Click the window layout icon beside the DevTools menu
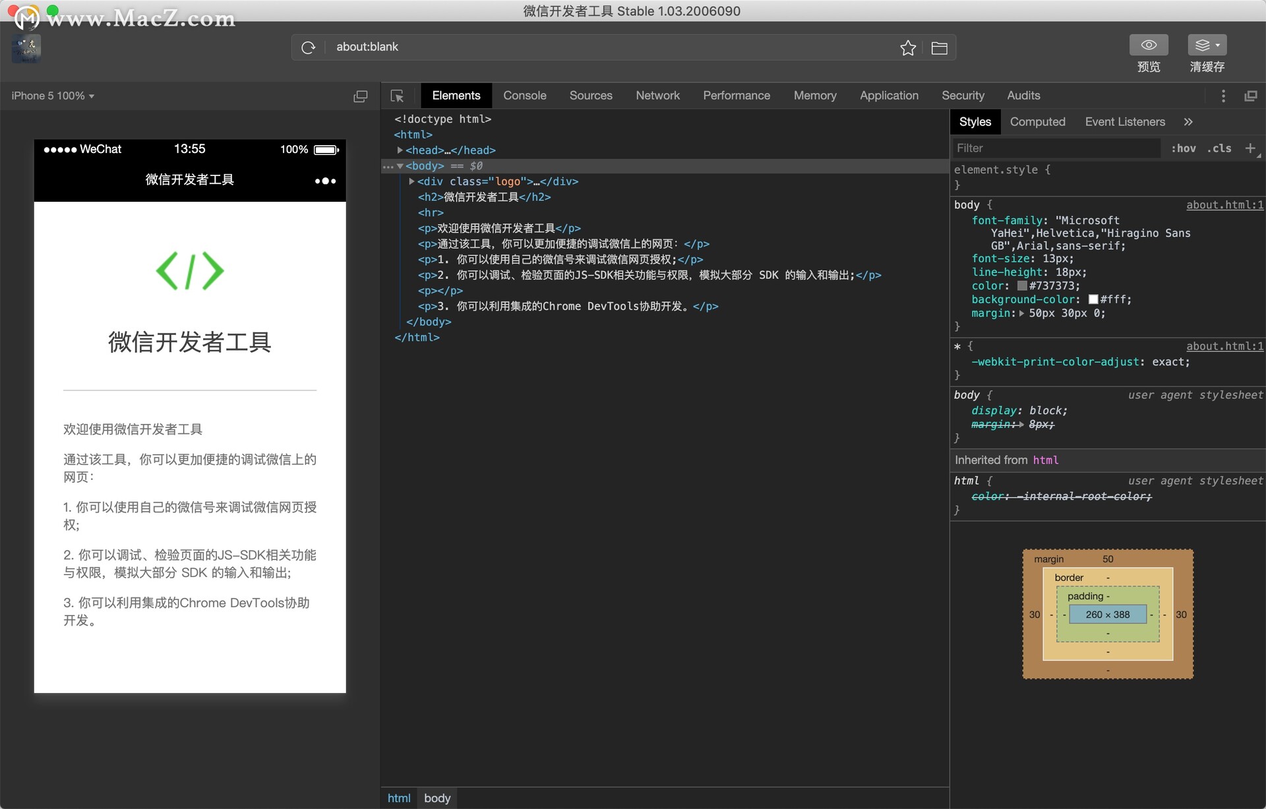This screenshot has width=1266, height=809. 1251,96
